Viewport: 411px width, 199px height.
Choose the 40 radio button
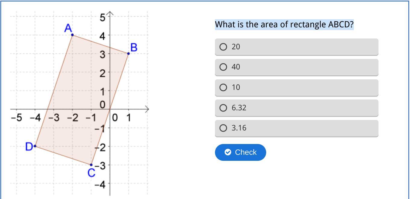point(223,67)
